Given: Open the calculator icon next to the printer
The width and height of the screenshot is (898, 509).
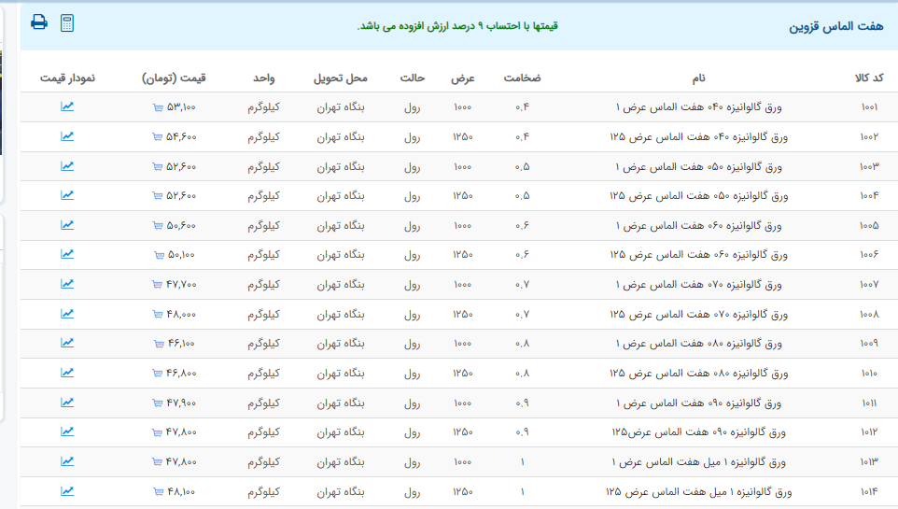Looking at the screenshot, I should pos(67,22).
